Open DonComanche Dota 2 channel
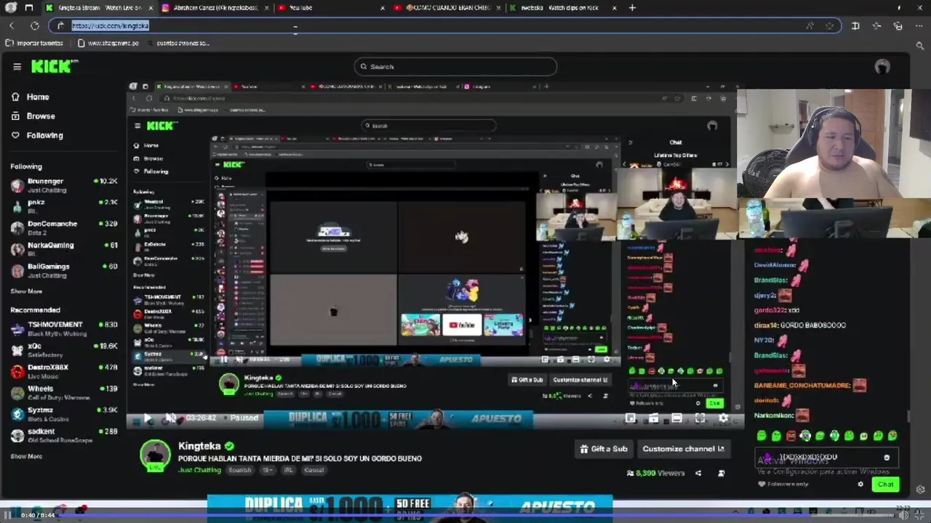The height and width of the screenshot is (523, 931). (x=64, y=227)
